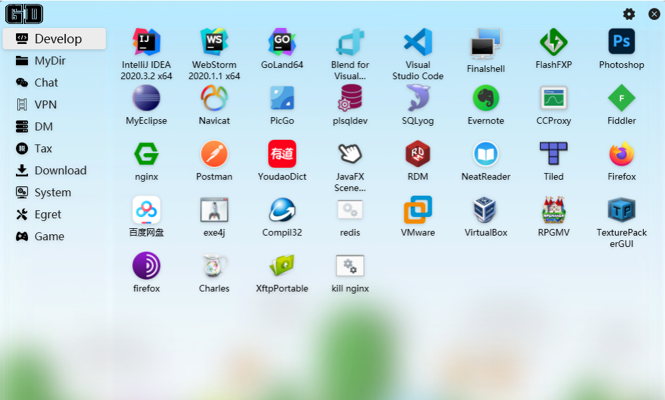Open plsqldev icon
Image resolution: width=665 pixels, height=400 pixels.
[x=350, y=98]
